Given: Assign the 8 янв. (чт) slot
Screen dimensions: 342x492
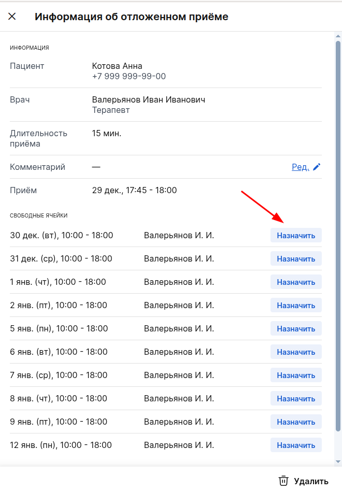Looking at the screenshot, I should pos(296,399).
